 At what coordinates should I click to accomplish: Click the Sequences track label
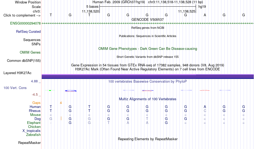(32, 40)
